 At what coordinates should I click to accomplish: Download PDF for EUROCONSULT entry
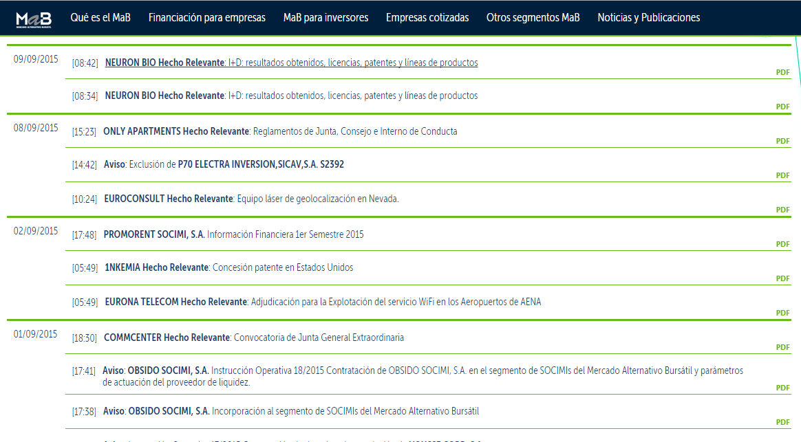[x=782, y=210]
